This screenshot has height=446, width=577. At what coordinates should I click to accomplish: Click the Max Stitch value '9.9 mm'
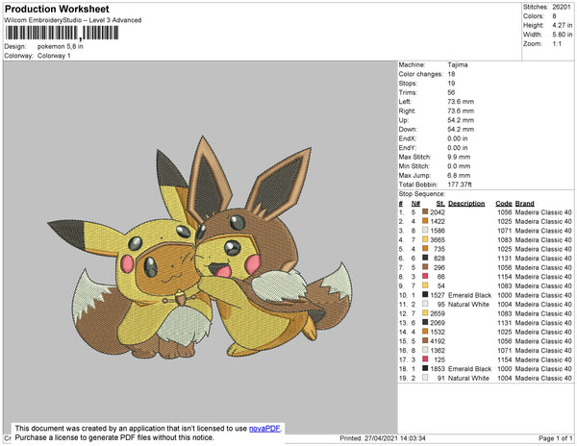coord(459,157)
